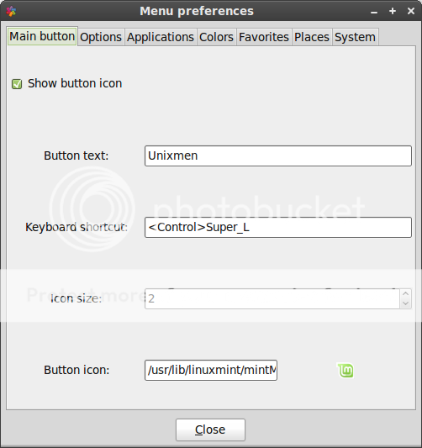Toggle the Show button icon checkbox

[17, 84]
